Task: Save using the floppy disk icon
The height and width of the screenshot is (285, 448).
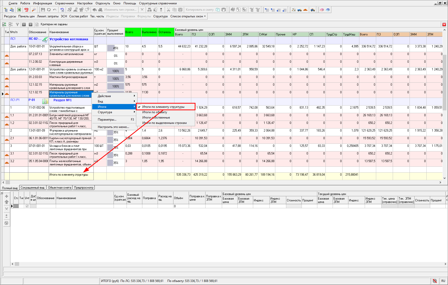Action: coord(43,10)
